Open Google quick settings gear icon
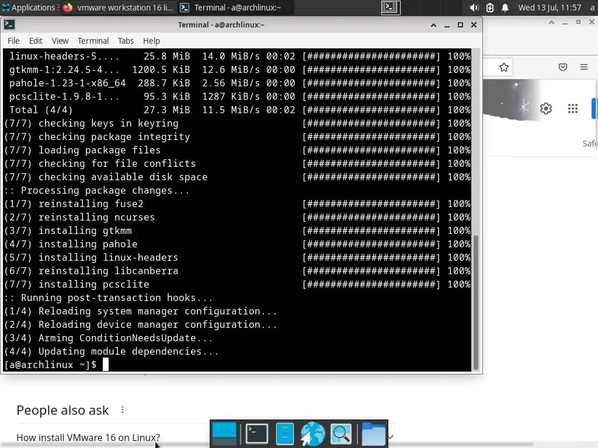 tap(546, 108)
